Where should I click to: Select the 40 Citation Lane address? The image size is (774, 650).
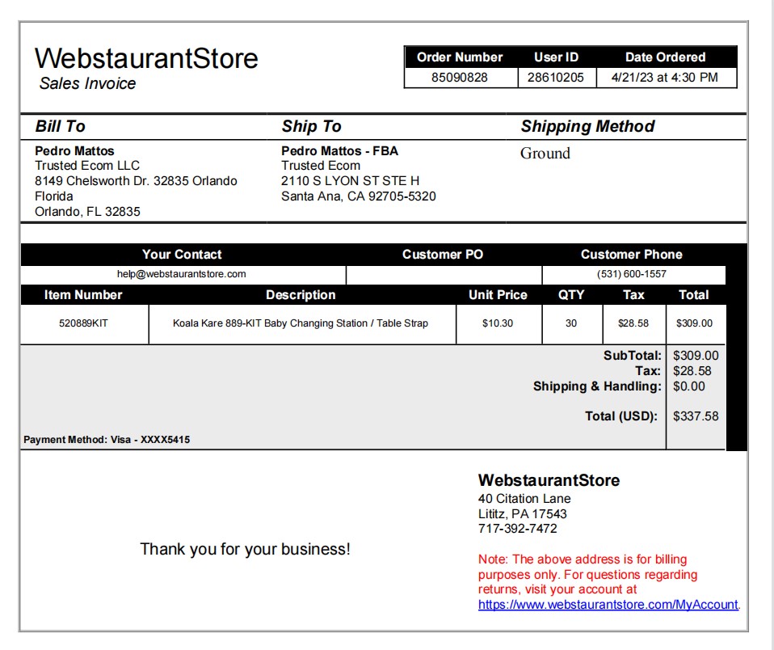click(524, 499)
